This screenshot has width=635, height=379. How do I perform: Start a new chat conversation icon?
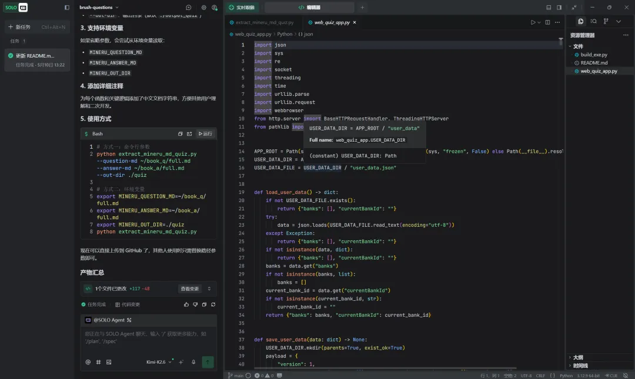(x=189, y=7)
